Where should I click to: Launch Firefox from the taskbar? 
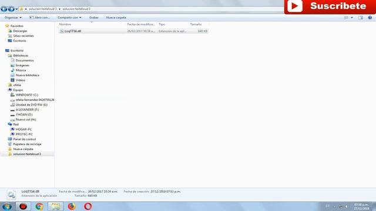point(72,206)
